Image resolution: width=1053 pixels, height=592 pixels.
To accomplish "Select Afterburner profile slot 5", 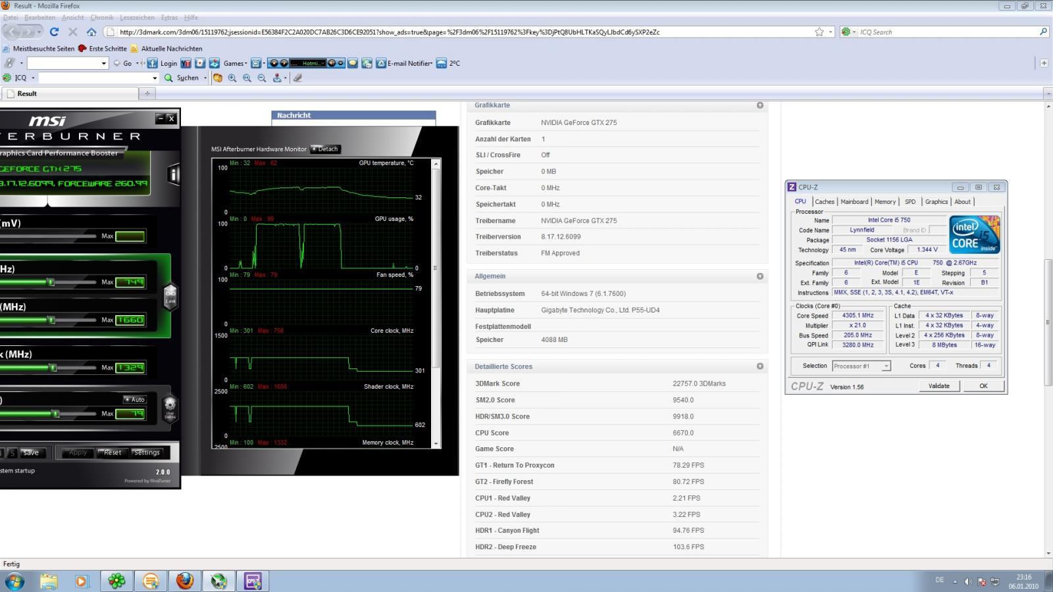I will (x=13, y=453).
